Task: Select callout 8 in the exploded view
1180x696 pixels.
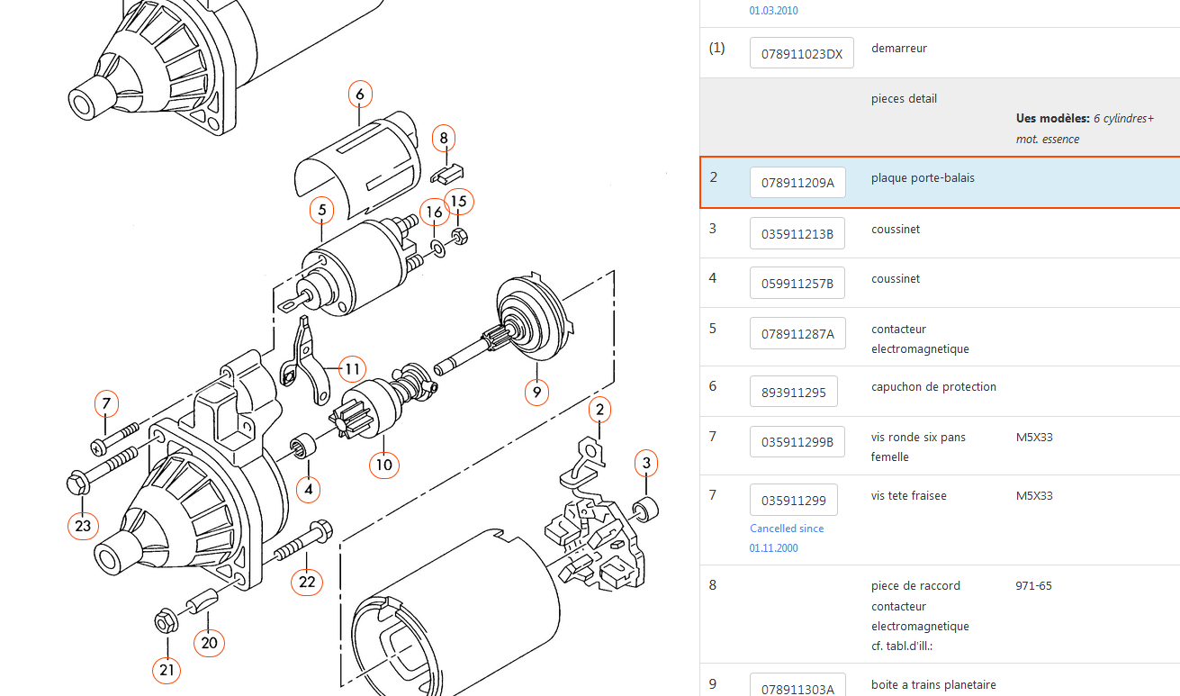Action: tap(443, 139)
